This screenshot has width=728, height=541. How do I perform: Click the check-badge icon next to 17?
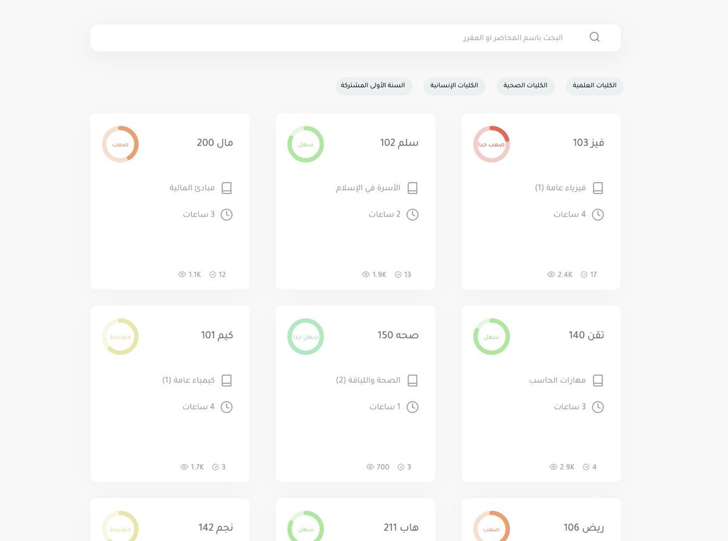coord(584,275)
